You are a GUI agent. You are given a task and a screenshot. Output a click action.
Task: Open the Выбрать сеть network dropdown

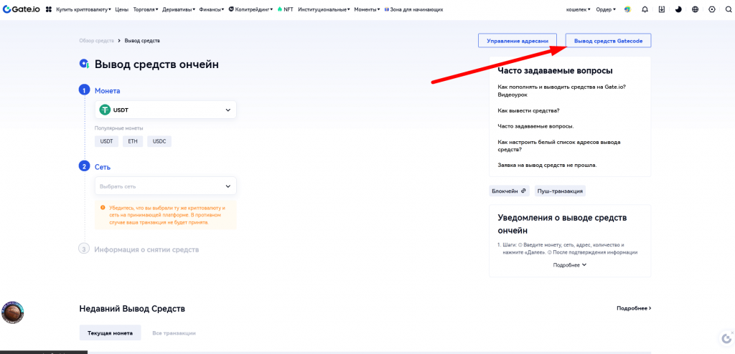[x=166, y=186]
